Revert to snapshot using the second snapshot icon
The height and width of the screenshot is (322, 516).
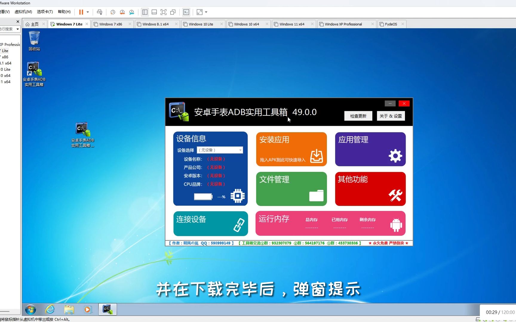coord(122,12)
